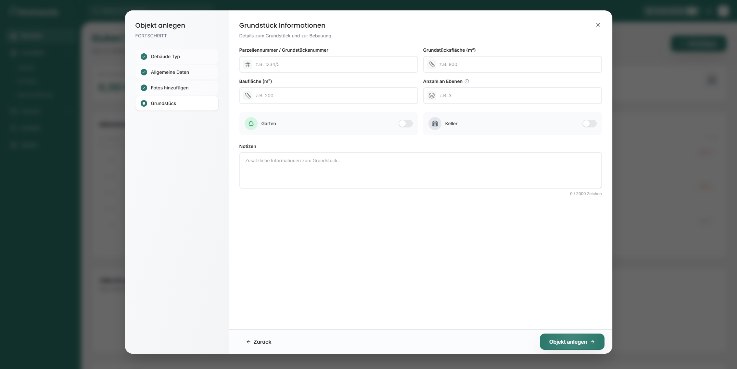Viewport: 737px width, 369px height.
Task: Focus the Baufläche input field
Action: [328, 96]
